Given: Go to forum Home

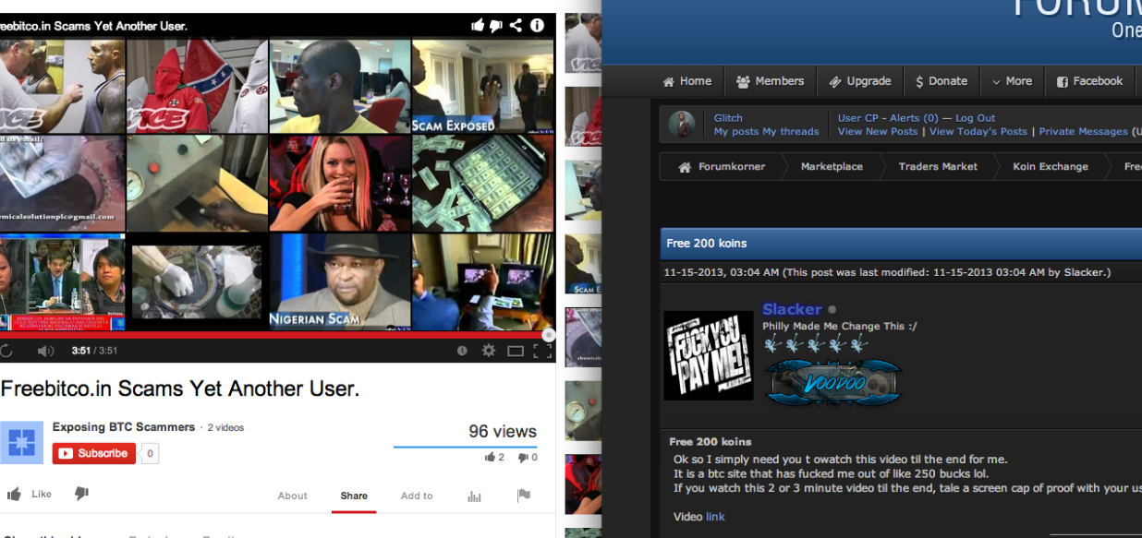Looking at the screenshot, I should click(687, 81).
